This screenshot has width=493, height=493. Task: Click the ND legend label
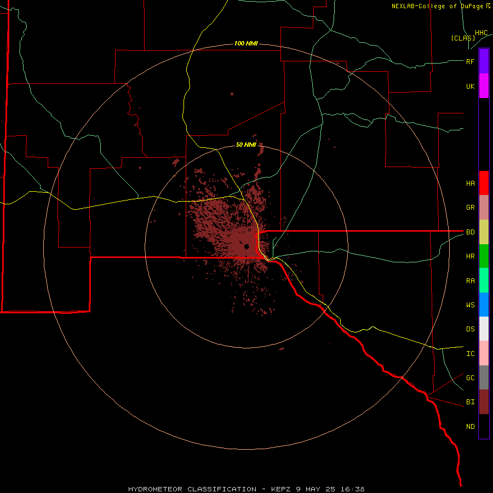[470, 427]
